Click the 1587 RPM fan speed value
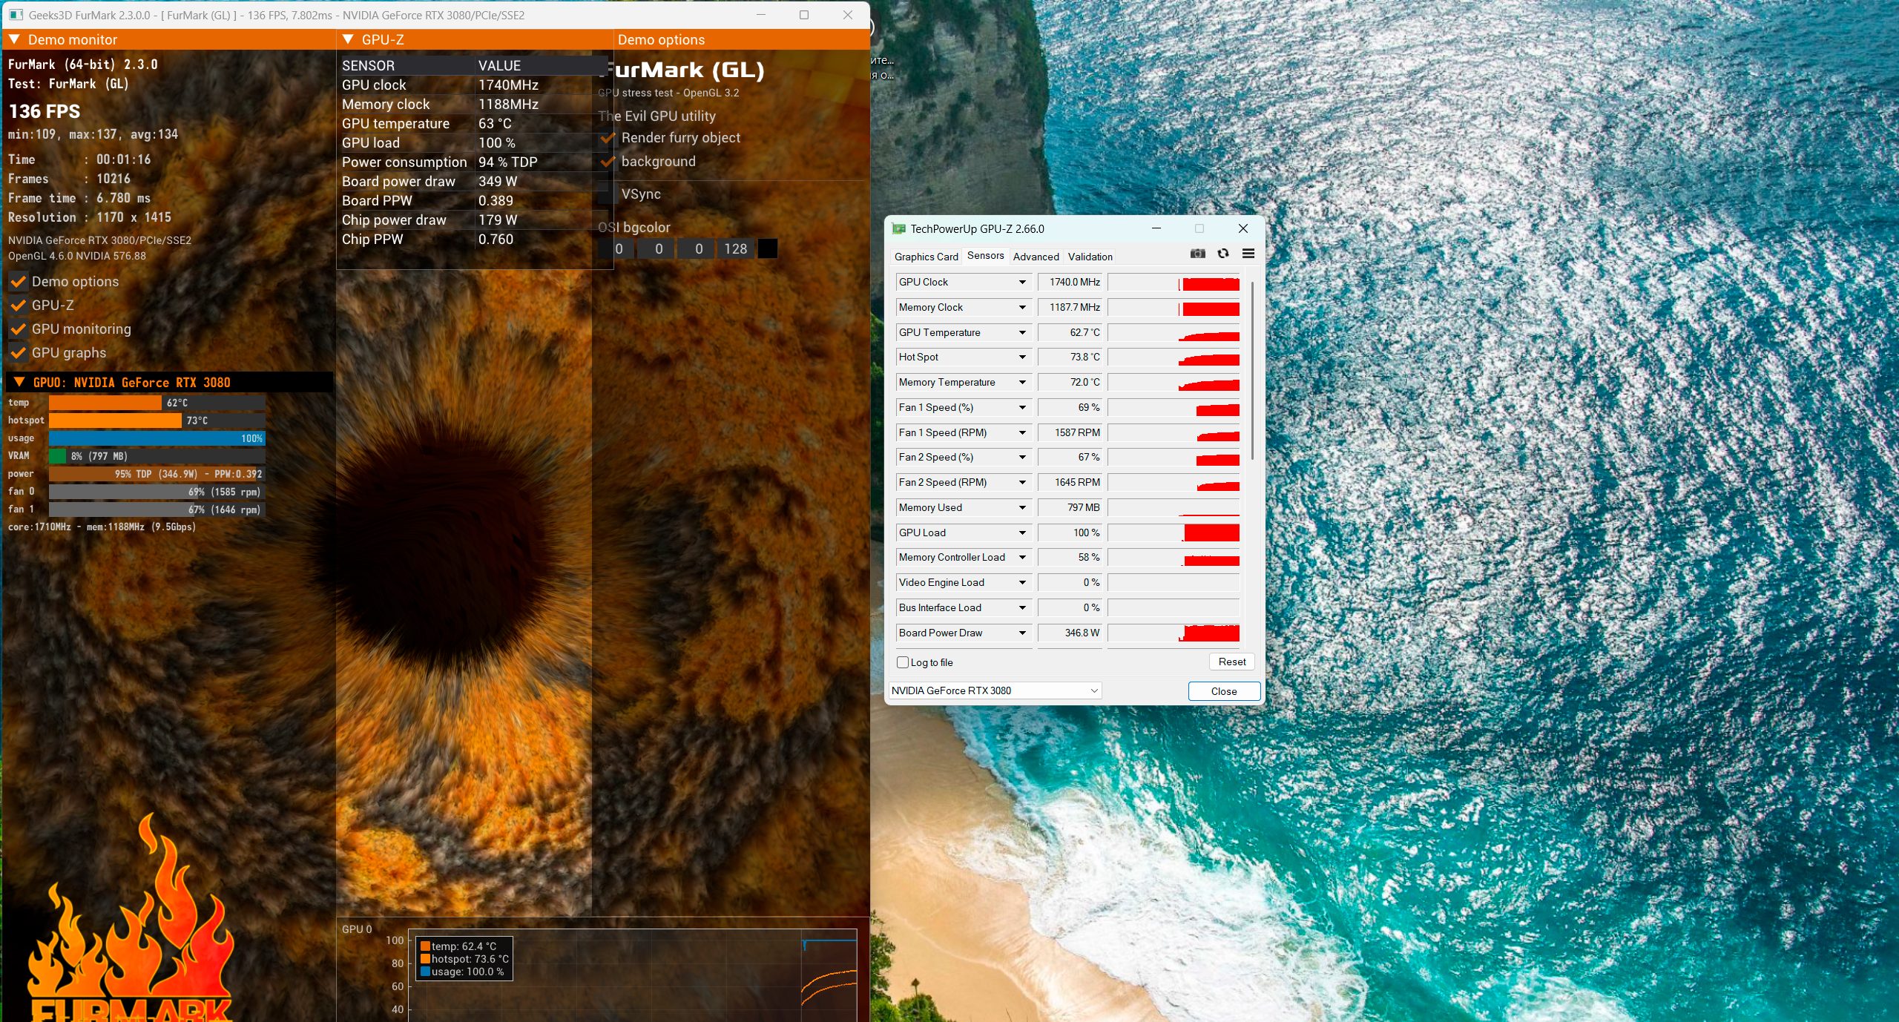The image size is (1899, 1022). [x=1070, y=432]
